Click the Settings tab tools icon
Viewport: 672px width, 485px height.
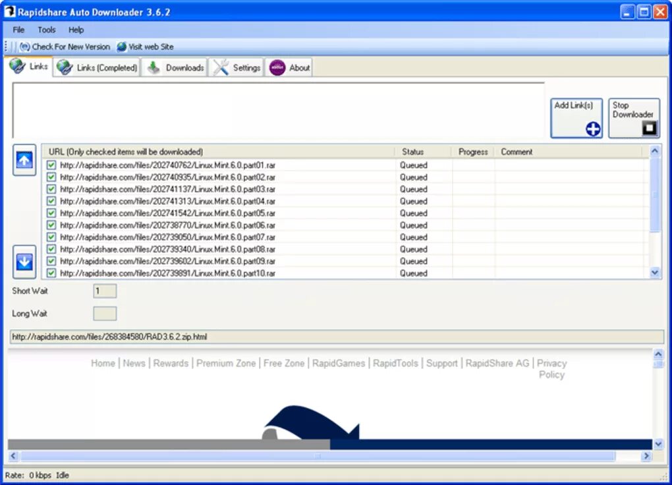point(221,67)
